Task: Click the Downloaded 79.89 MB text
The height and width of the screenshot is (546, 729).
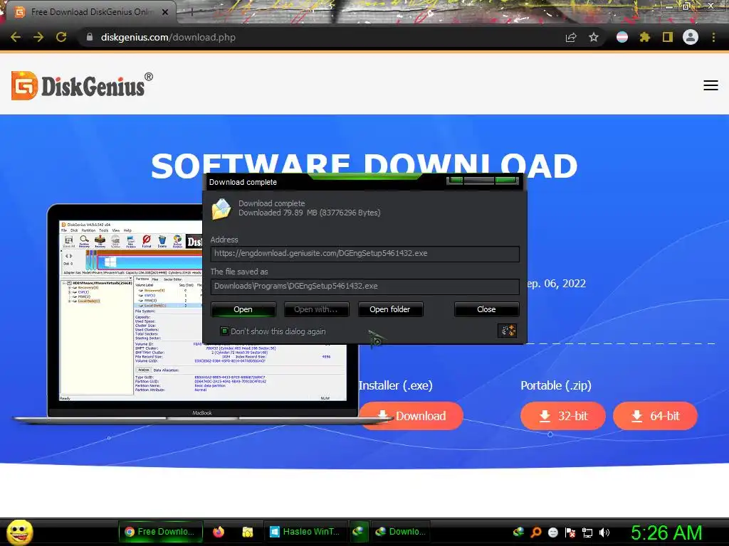Action: point(310,213)
